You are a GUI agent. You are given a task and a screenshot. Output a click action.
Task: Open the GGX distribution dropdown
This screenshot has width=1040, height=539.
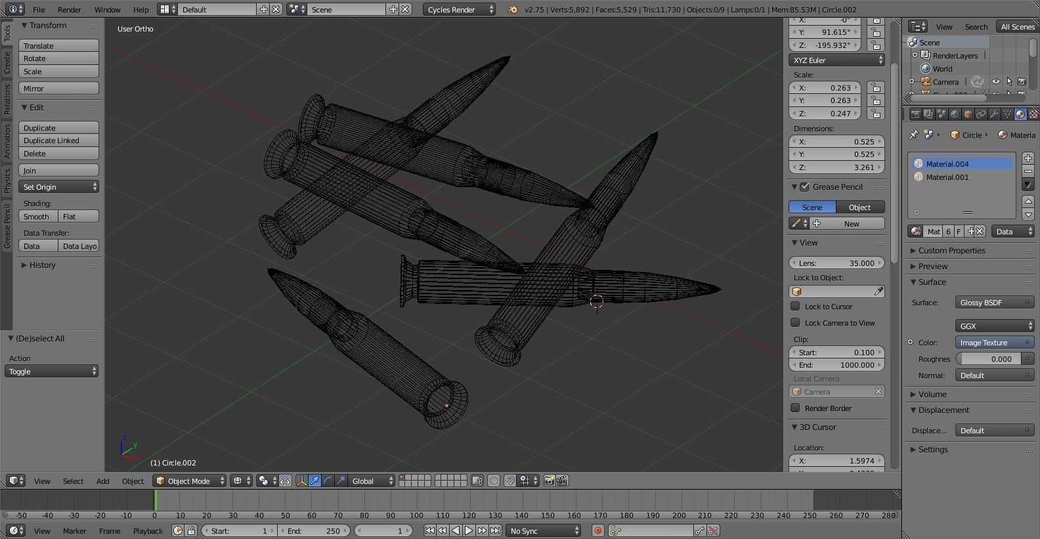click(x=995, y=326)
